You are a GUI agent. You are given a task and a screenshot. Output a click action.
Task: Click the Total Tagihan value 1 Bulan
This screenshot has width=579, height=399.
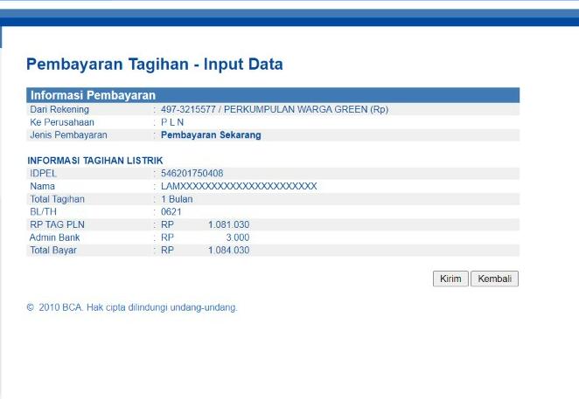[177, 199]
